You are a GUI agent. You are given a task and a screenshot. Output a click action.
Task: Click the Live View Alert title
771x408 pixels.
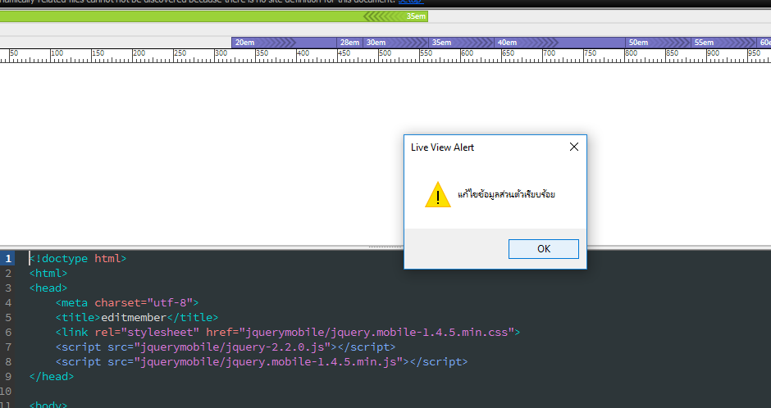[x=443, y=147]
